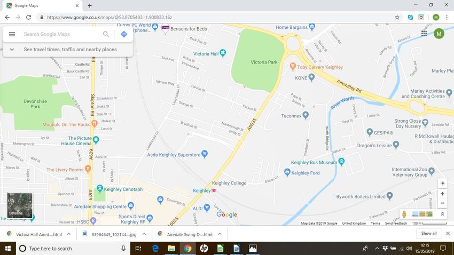This screenshot has height=255, width=454.
Task: Click the Send feedback link
Action: pyautogui.click(x=396, y=223)
